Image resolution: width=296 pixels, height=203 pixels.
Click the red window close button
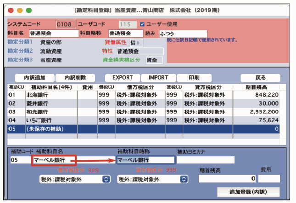11,10
